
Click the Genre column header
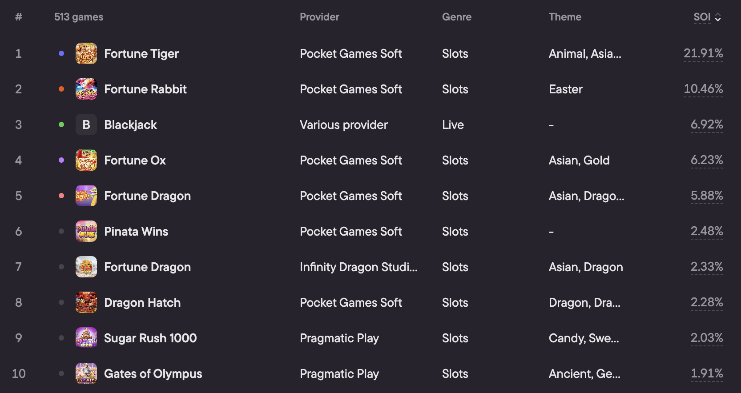tap(457, 17)
